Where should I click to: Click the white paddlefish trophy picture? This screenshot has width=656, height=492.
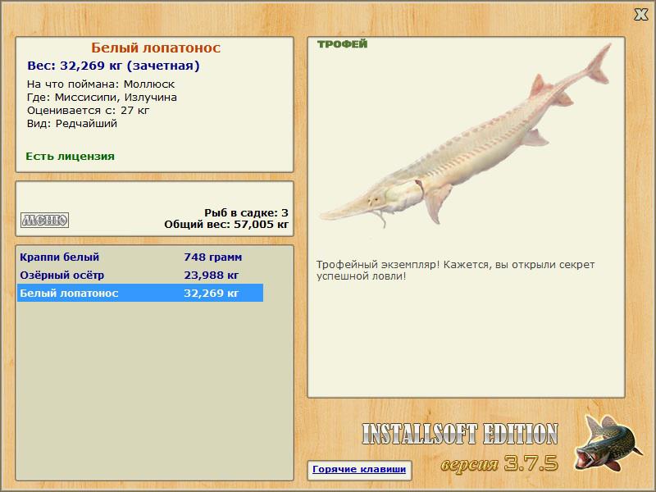465,135
